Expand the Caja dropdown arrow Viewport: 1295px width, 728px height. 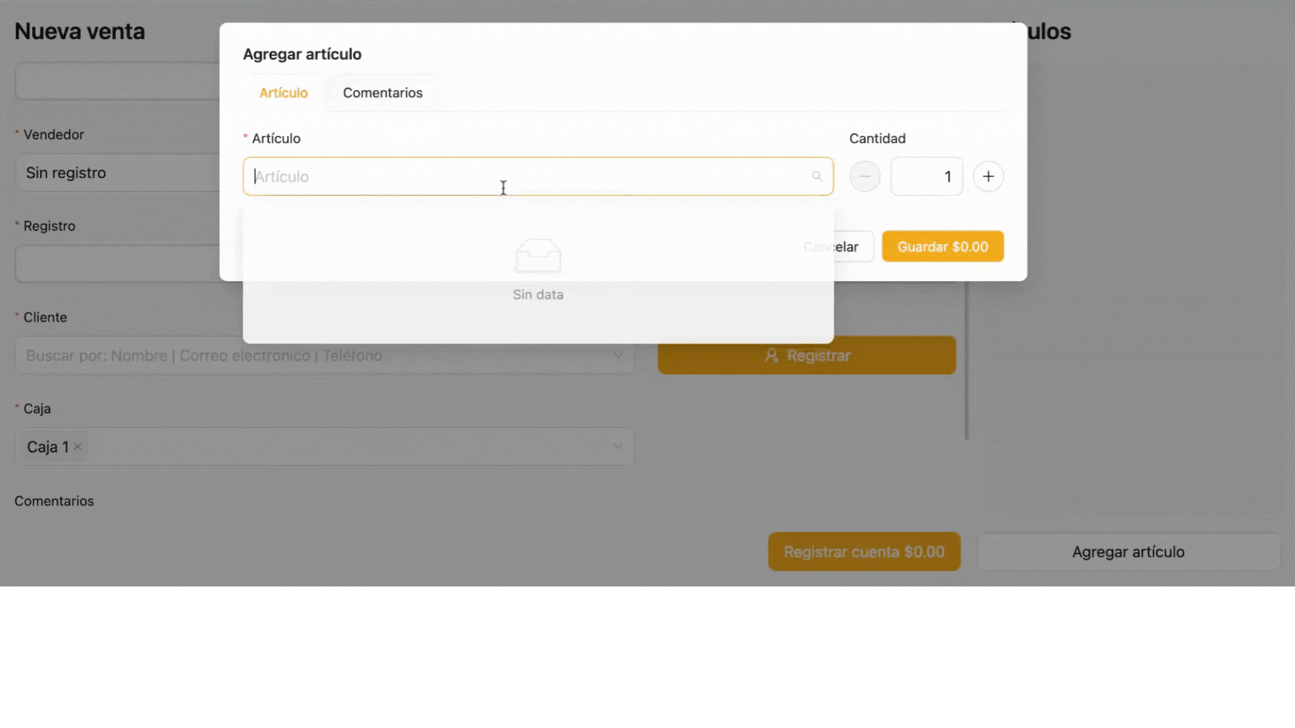[x=617, y=447]
